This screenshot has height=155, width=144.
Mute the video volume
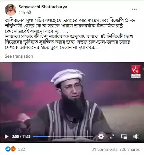tap(136, 137)
